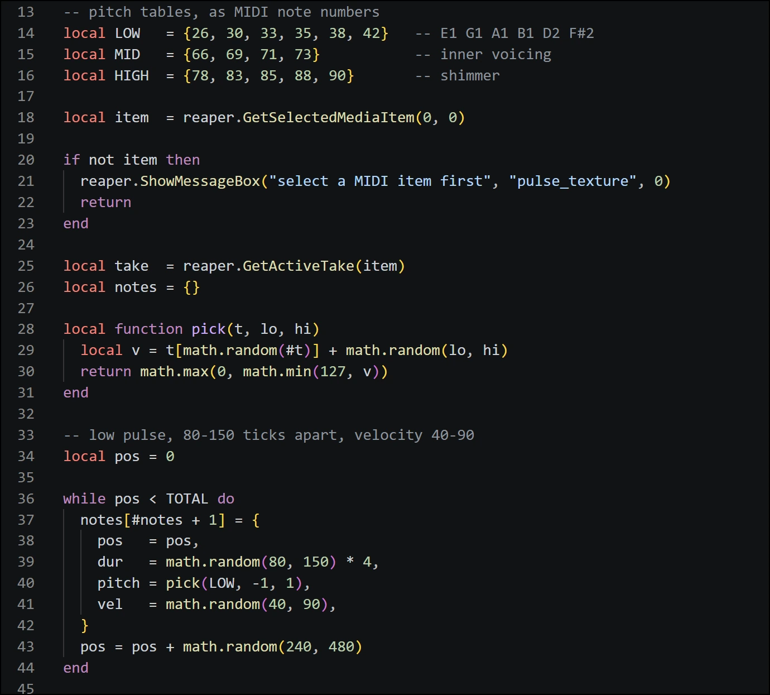
Task: Click the GetActiveTake function call
Action: [299, 266]
